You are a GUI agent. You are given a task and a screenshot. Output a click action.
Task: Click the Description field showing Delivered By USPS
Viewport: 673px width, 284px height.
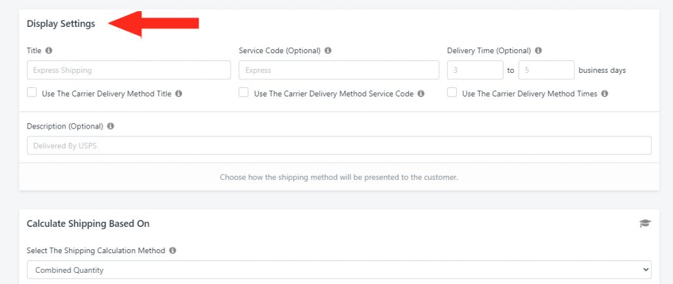click(x=339, y=146)
